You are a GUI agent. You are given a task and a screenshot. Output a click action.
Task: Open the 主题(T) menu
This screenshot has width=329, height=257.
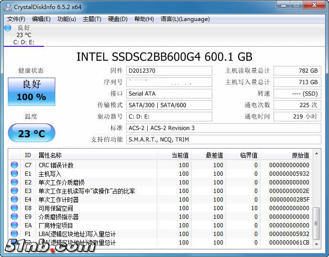(x=92, y=19)
